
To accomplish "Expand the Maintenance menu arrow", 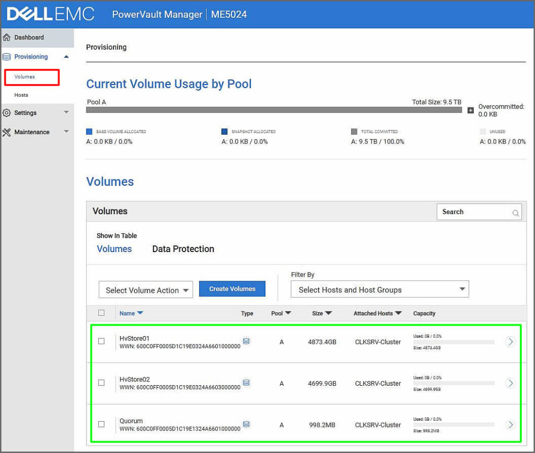I will (66, 131).
